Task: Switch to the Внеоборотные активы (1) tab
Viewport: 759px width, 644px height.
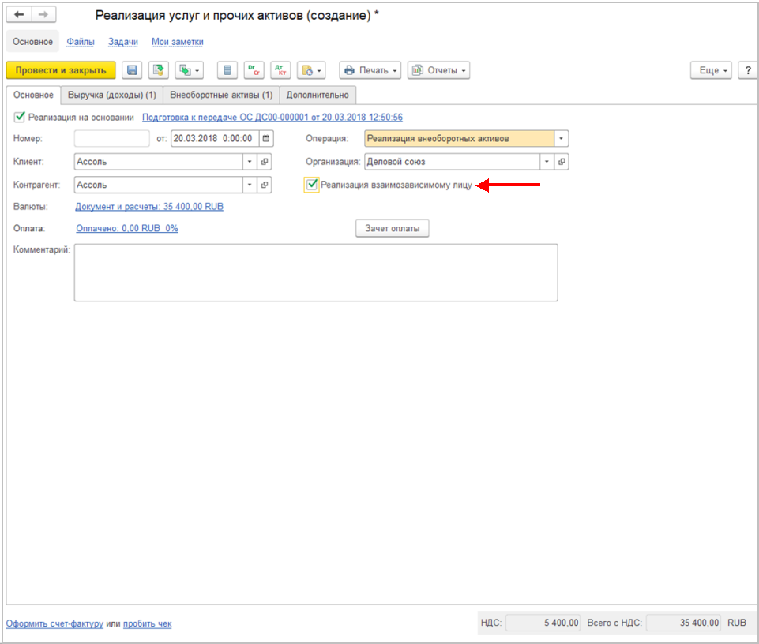Action: point(221,95)
